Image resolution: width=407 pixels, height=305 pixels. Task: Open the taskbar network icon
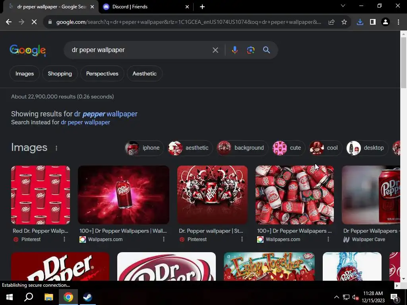346,297
